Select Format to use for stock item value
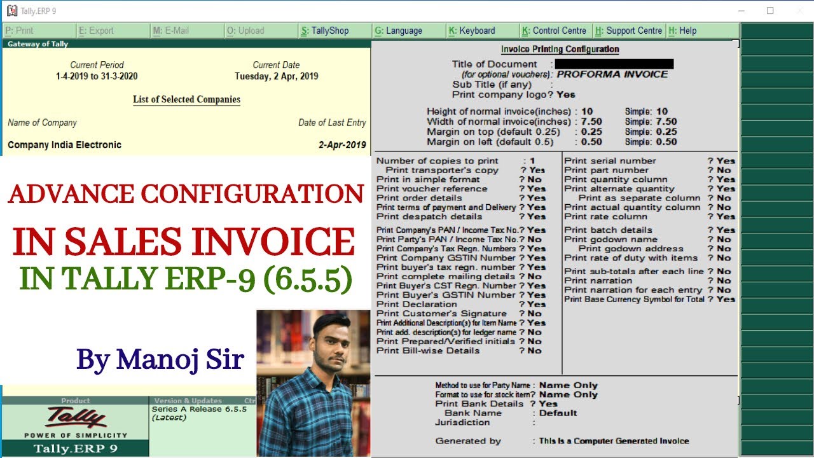The image size is (814, 458). [x=569, y=394]
